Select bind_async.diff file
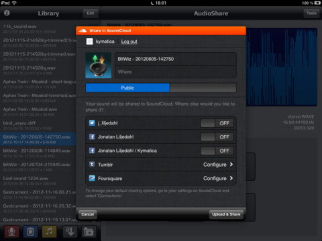 click(x=38, y=125)
